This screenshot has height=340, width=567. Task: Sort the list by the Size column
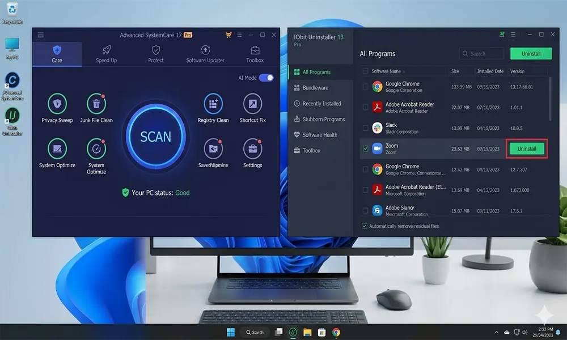coord(455,71)
